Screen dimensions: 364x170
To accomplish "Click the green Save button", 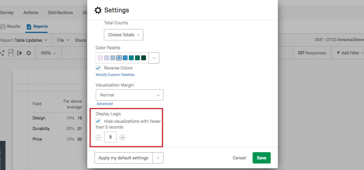I will 262,158.
